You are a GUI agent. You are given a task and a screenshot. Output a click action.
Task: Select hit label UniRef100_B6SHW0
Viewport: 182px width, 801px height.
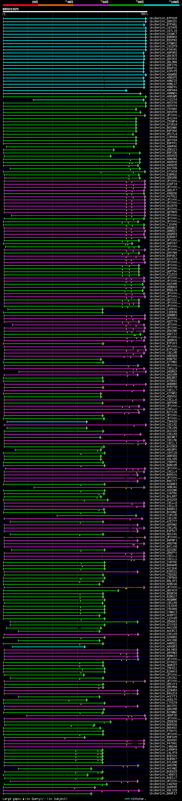pos(163,128)
